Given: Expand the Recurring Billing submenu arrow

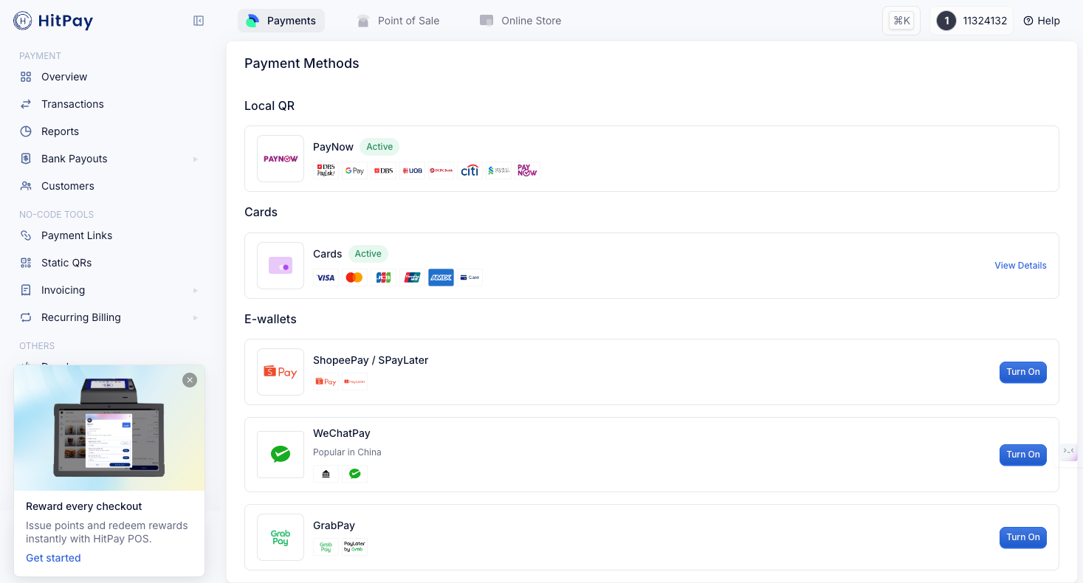Looking at the screenshot, I should [195, 317].
